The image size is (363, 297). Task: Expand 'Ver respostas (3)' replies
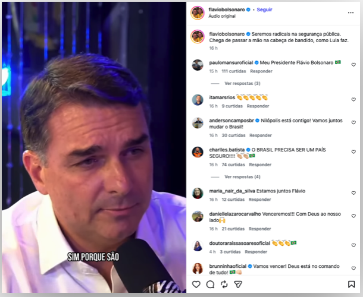[x=242, y=83]
